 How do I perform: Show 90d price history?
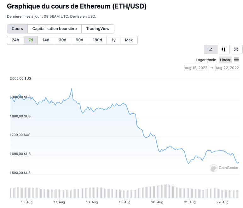(79, 40)
